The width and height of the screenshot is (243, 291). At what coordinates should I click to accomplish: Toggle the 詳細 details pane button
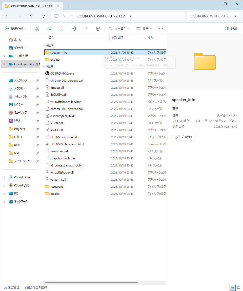click(231, 29)
